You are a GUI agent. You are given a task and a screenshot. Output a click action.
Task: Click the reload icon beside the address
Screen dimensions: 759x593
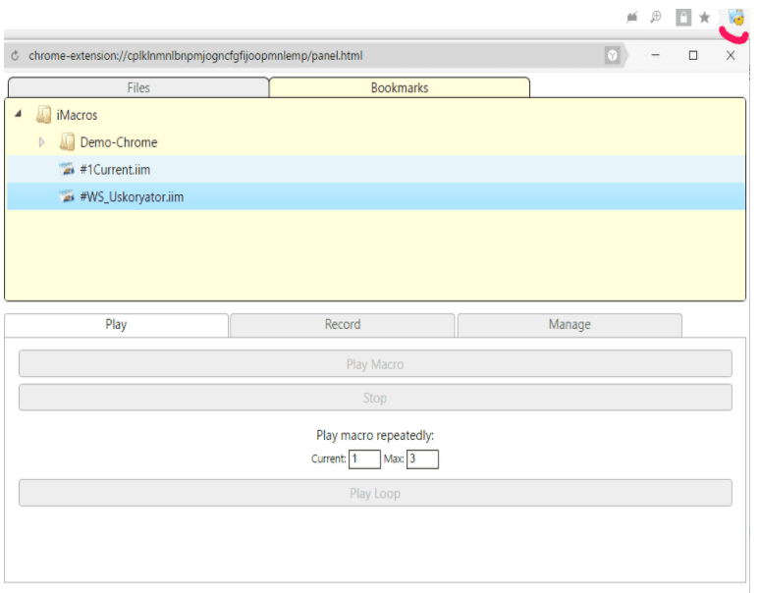click(15, 56)
